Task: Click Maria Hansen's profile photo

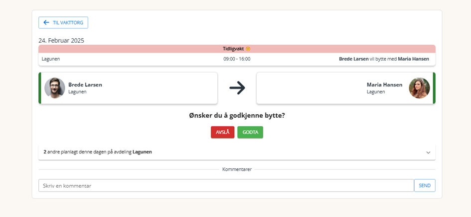Action: click(x=419, y=88)
